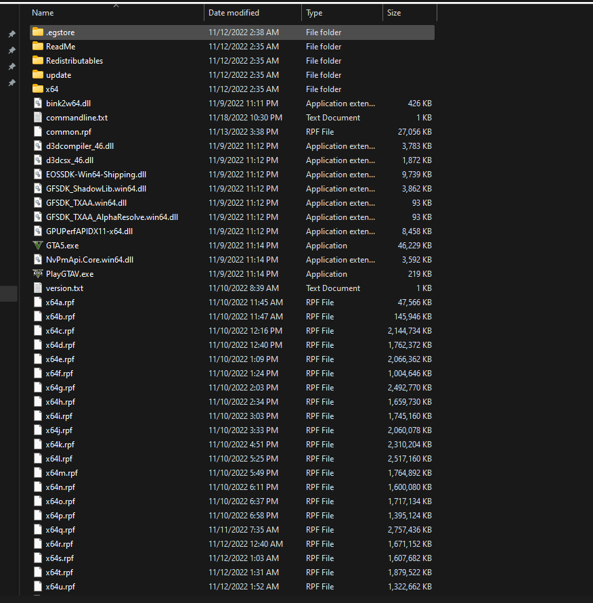Toggle sort order using the Name column arrow
Viewport: 593px width, 603px height.
click(116, 7)
